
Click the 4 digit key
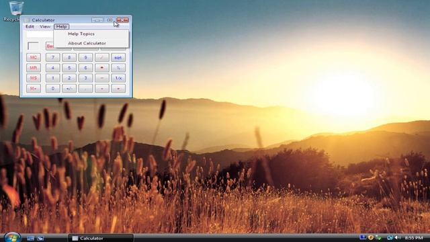point(53,68)
